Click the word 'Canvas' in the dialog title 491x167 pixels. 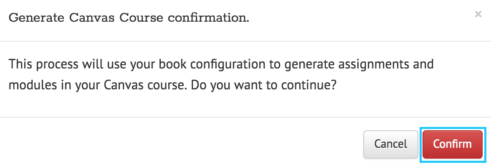(92, 18)
